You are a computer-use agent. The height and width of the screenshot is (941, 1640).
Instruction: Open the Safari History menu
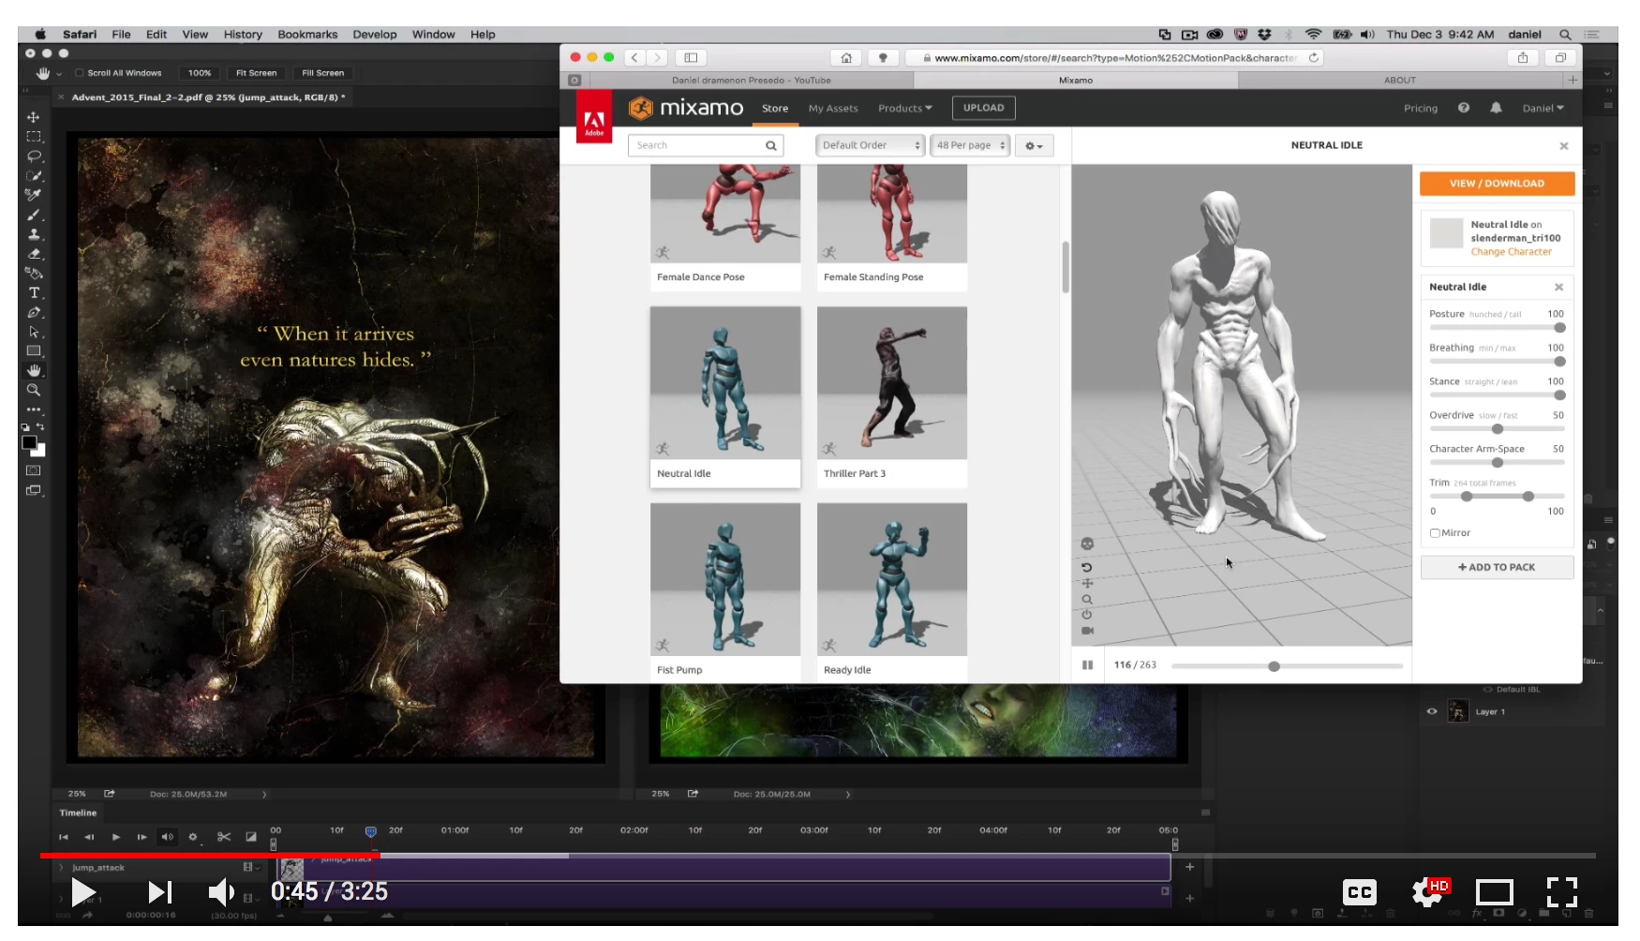pos(243,35)
